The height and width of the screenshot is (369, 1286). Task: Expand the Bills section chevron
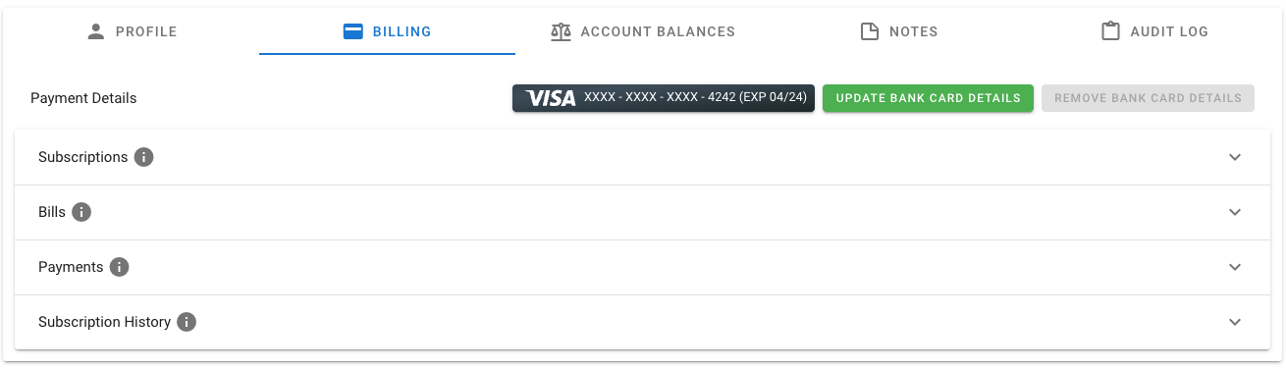1235,212
